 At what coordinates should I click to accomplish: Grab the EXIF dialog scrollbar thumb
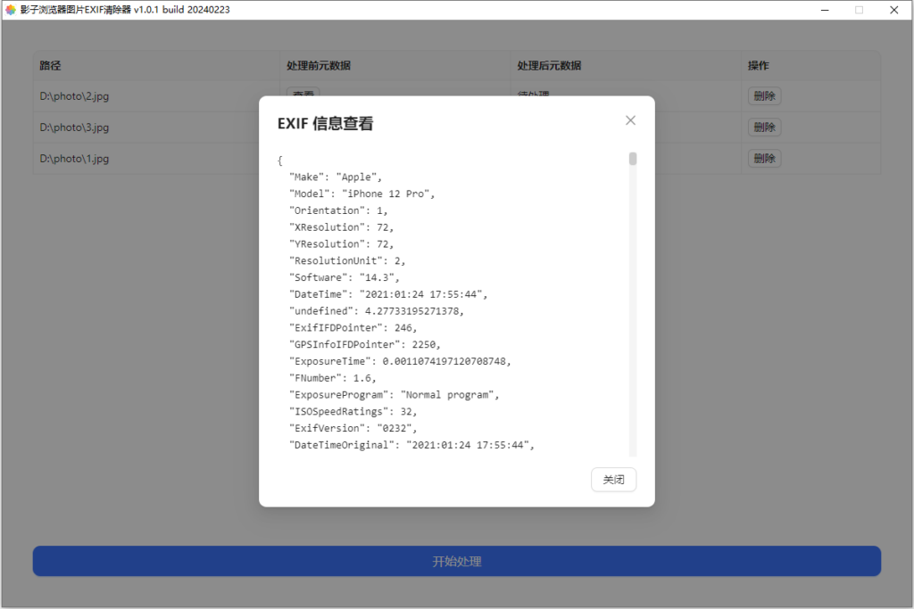(x=633, y=160)
